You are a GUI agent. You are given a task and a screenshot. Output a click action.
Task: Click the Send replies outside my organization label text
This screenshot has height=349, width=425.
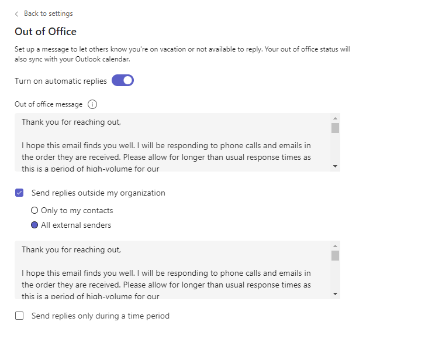pyautogui.click(x=98, y=193)
